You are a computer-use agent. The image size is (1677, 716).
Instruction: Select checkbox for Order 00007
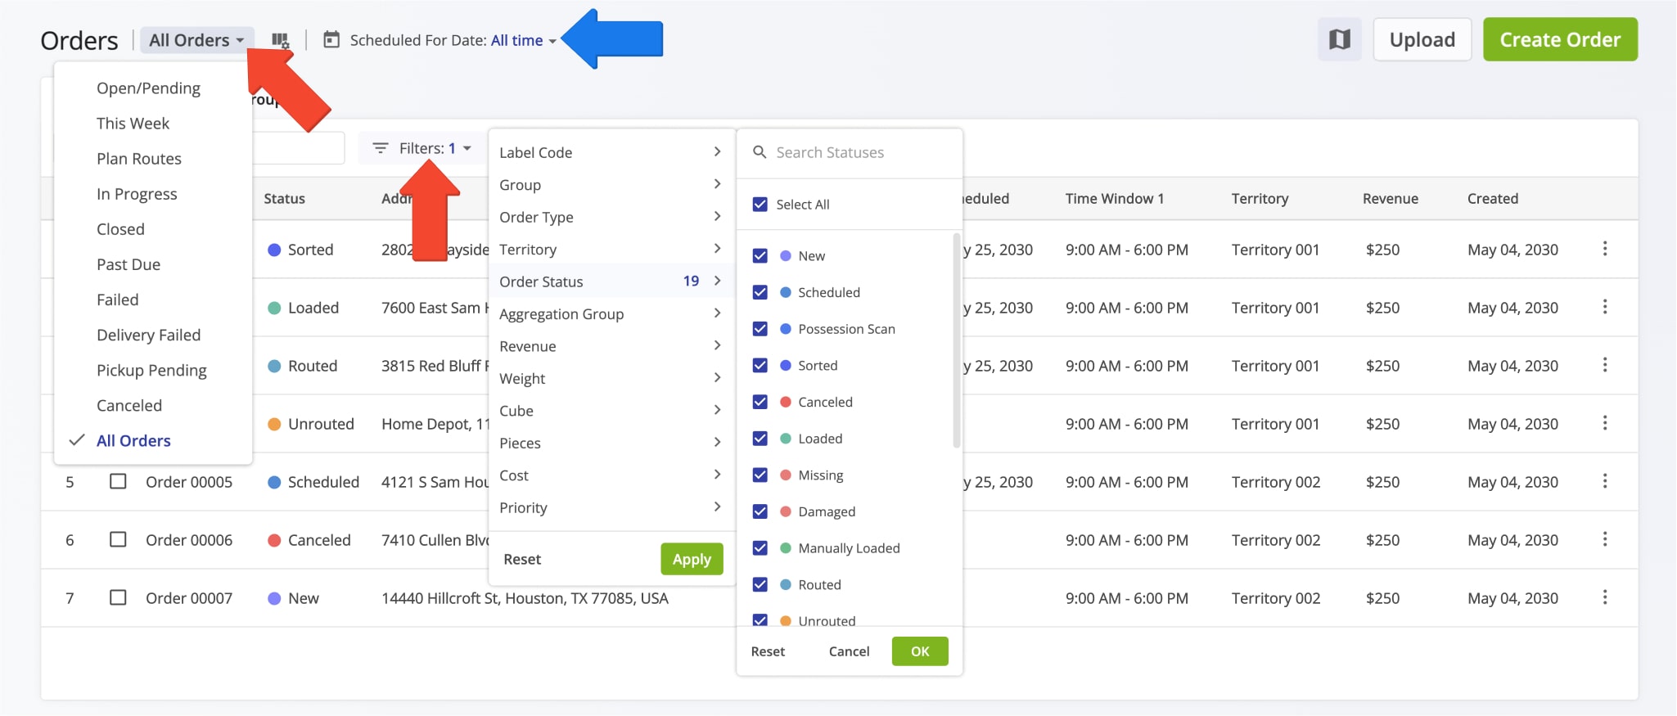click(118, 597)
